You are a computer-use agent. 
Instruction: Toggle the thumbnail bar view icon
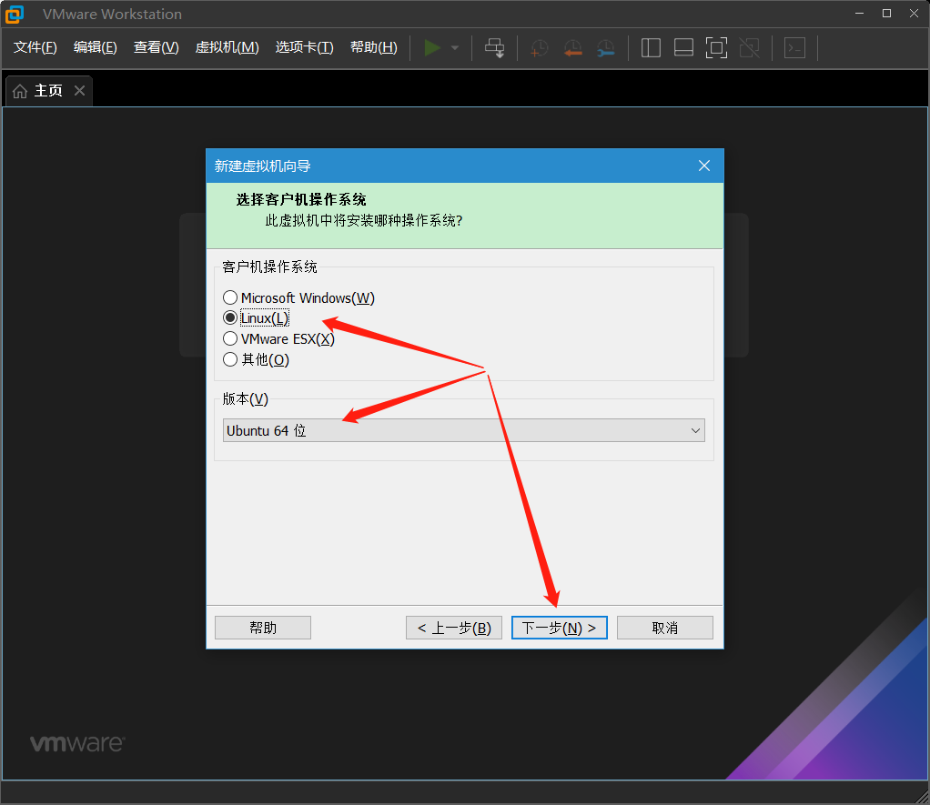click(x=684, y=48)
